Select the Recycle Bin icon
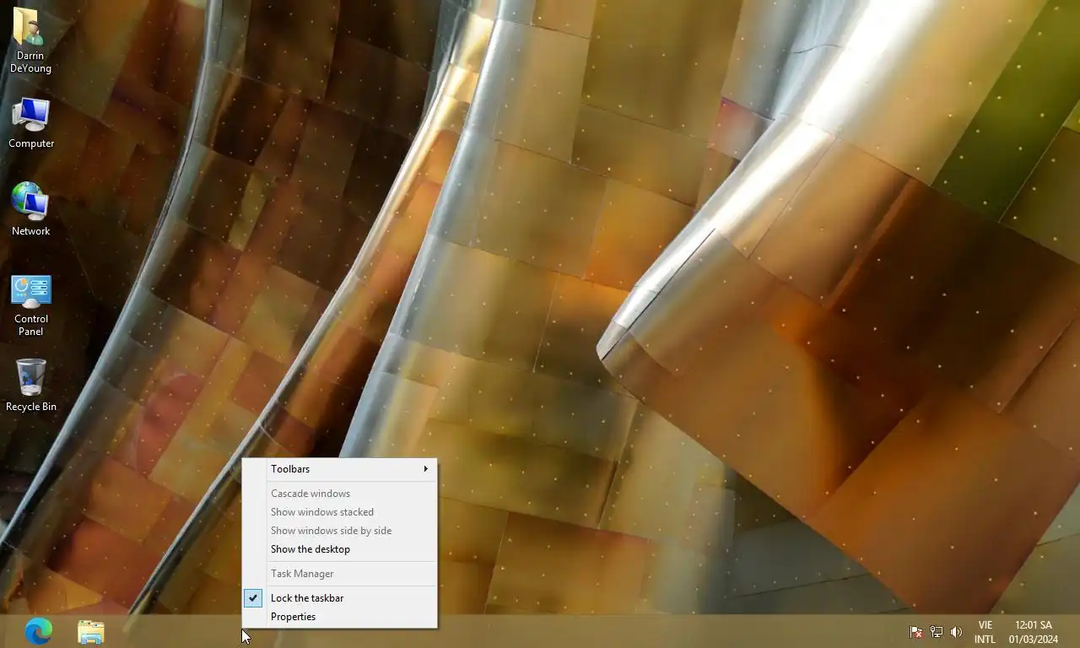Image resolution: width=1080 pixels, height=648 pixels. pyautogui.click(x=31, y=386)
